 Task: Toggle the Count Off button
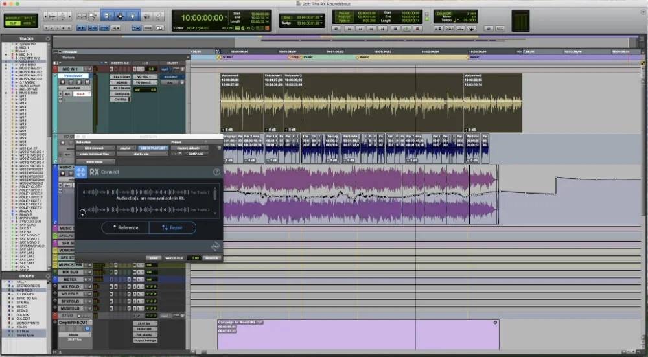(443, 13)
